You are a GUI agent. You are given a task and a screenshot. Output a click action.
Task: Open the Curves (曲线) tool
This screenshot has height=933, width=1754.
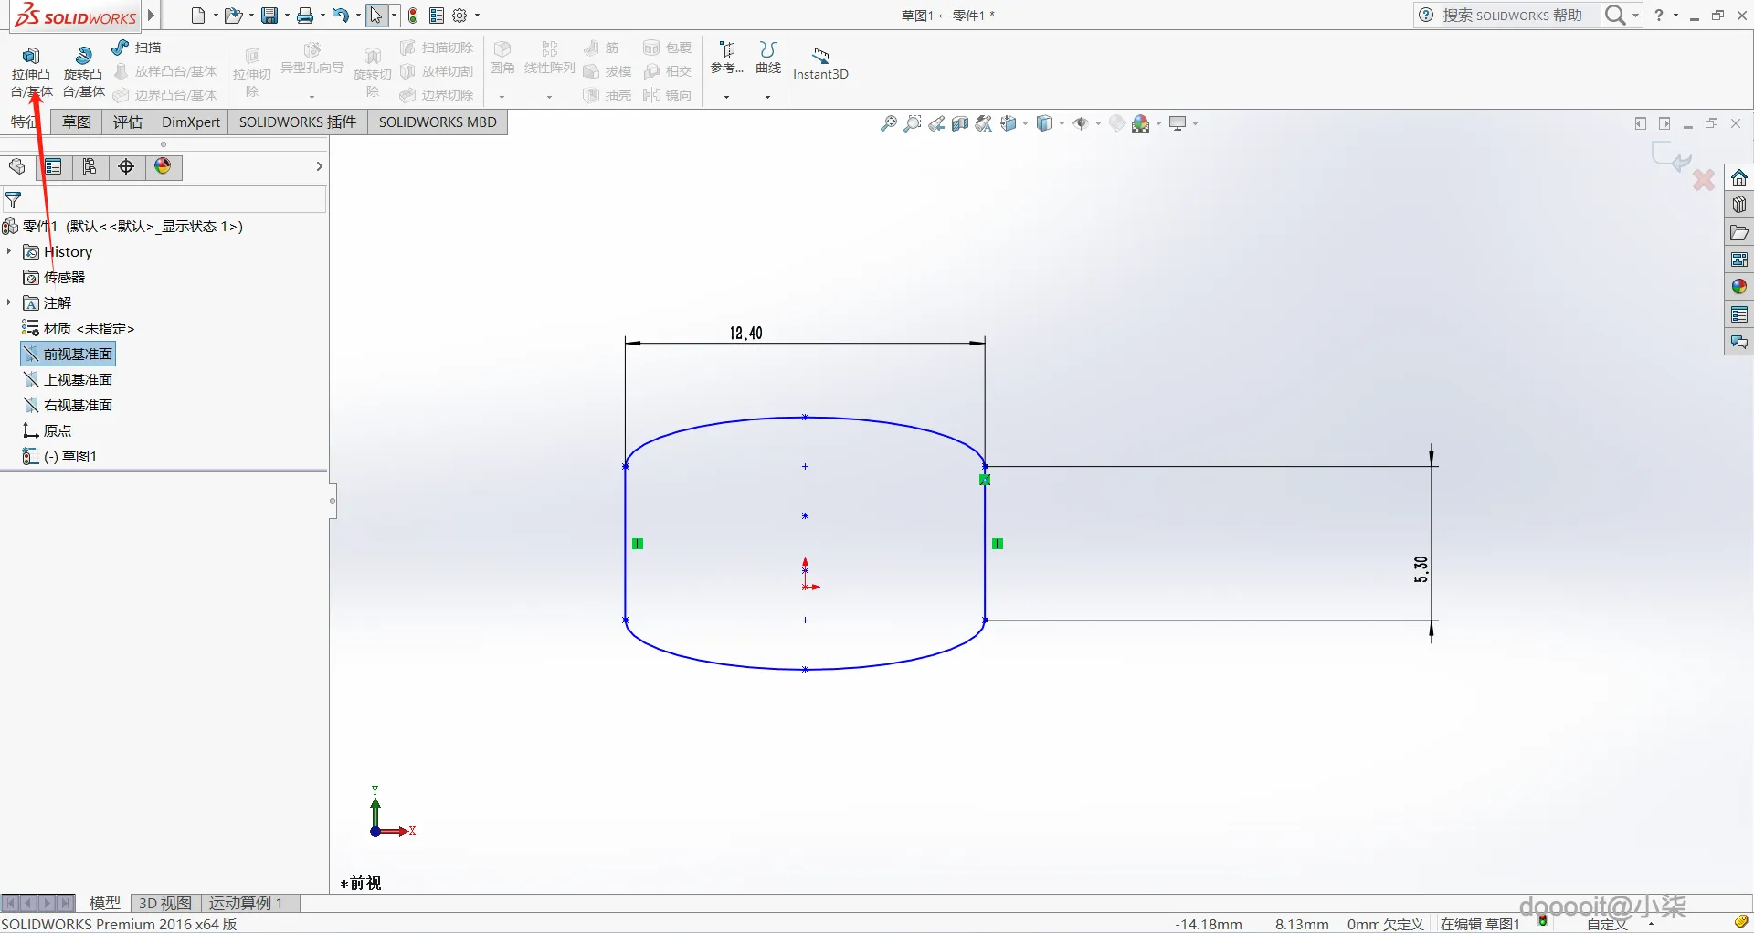[x=768, y=57]
